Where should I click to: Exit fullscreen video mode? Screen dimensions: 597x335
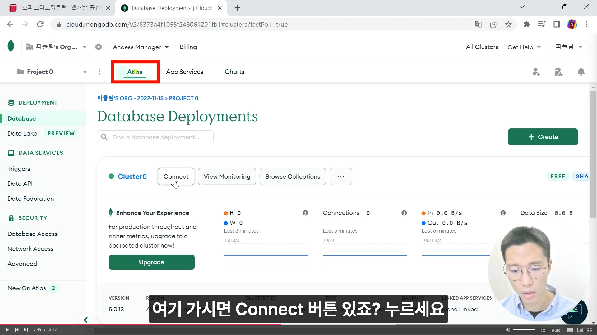pyautogui.click(x=590, y=330)
